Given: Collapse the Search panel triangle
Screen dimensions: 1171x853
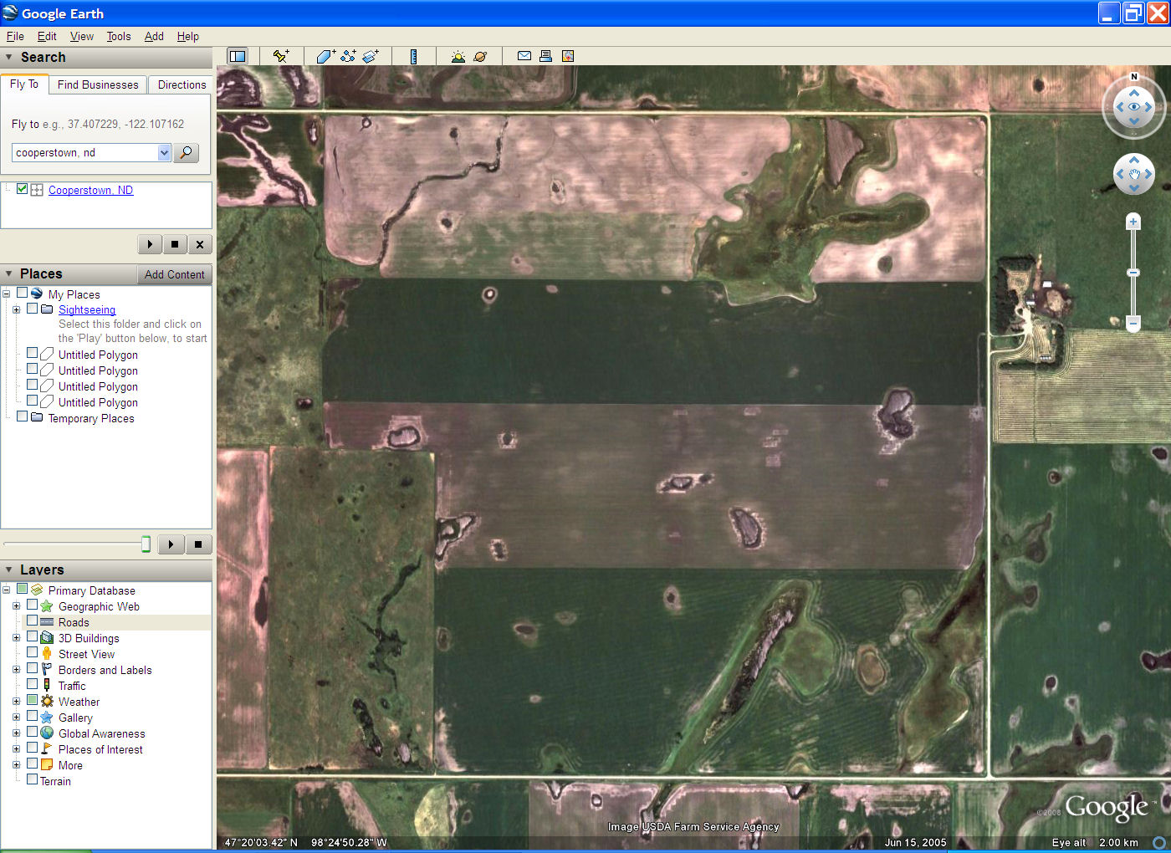Looking at the screenshot, I should [x=8, y=57].
